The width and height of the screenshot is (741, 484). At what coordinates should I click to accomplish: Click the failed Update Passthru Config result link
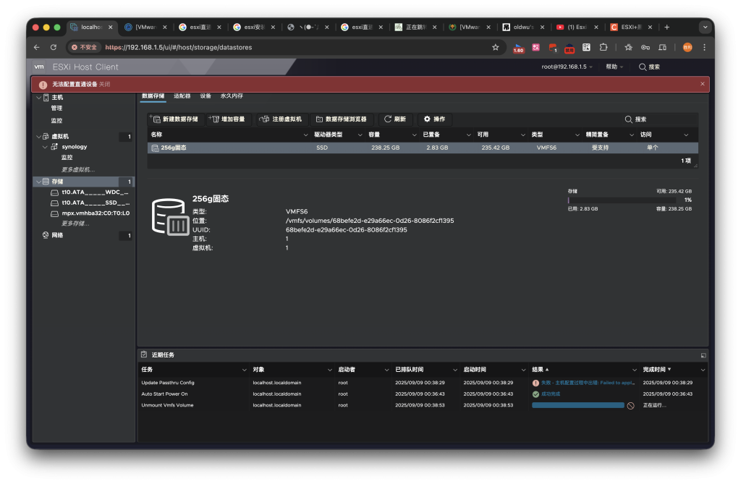[587, 383]
